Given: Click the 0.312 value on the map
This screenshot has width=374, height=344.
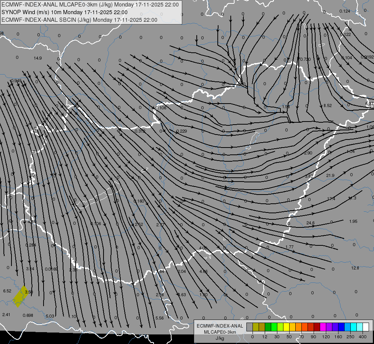Looking at the screenshot, I should 140,131.
